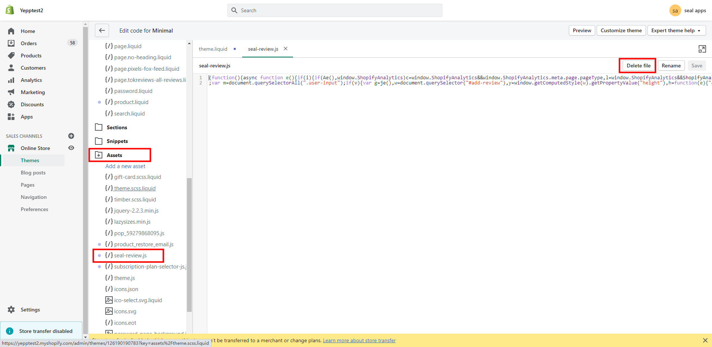Open Expert theme help dropdown
The width and height of the screenshot is (712, 347).
click(677, 30)
